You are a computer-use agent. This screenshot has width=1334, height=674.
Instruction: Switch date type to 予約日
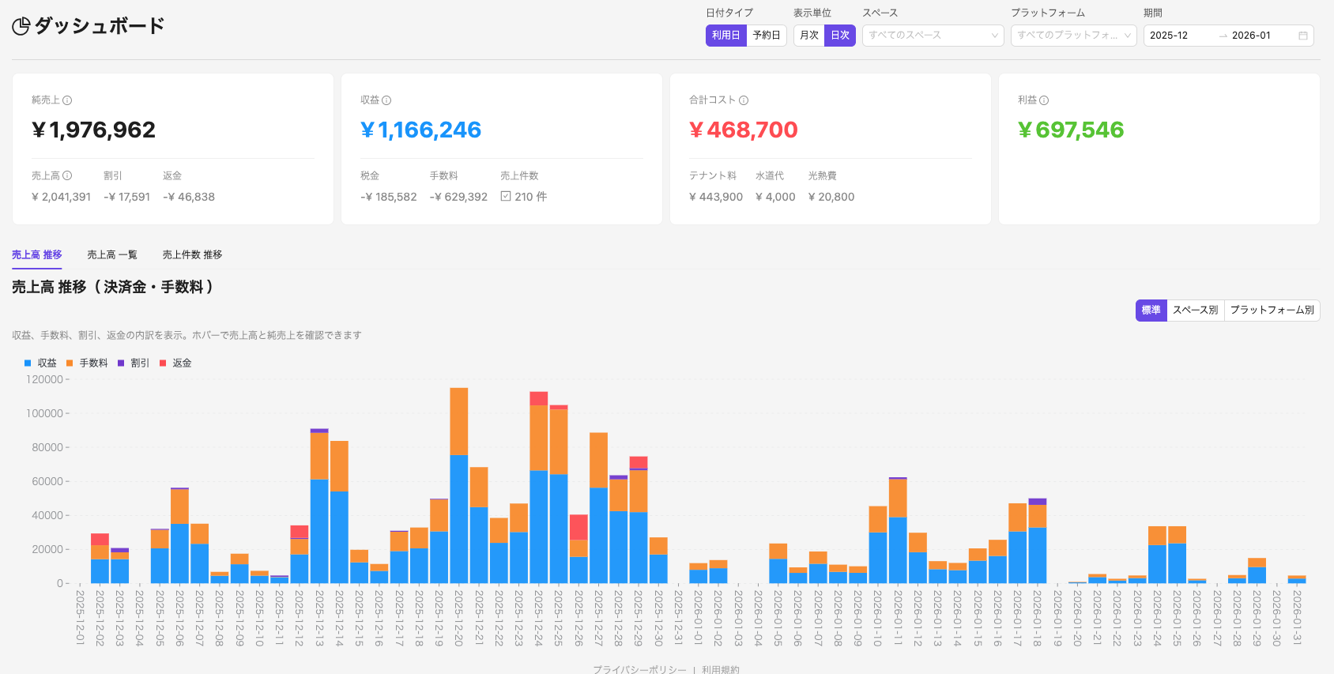[766, 36]
